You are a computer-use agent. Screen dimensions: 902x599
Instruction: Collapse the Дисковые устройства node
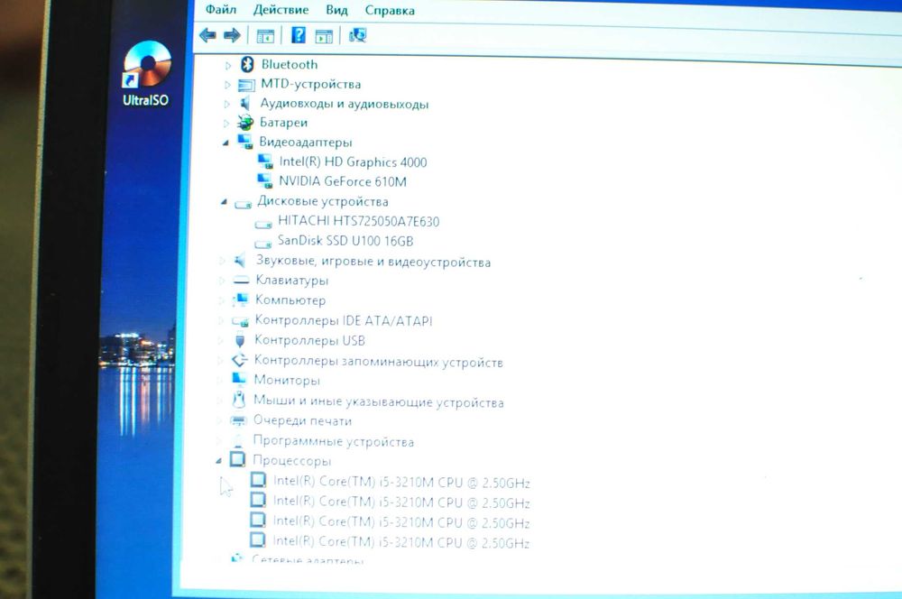[224, 203]
